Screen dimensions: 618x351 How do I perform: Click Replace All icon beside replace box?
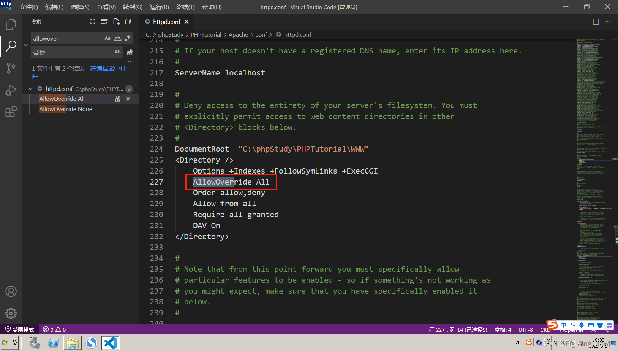click(130, 52)
